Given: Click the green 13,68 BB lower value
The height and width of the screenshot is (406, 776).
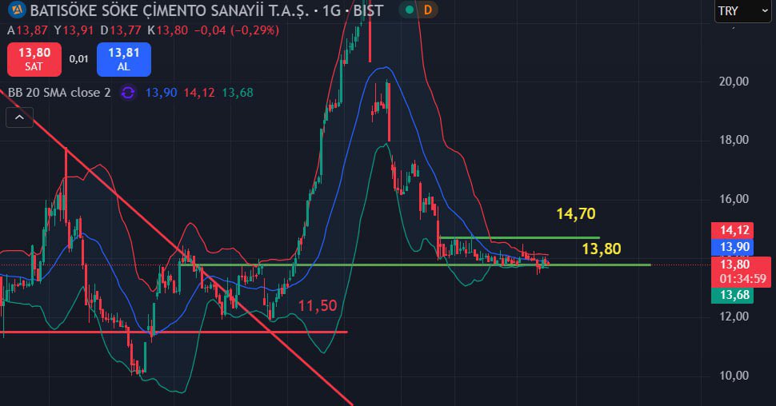Looking at the screenshot, I should [x=238, y=93].
